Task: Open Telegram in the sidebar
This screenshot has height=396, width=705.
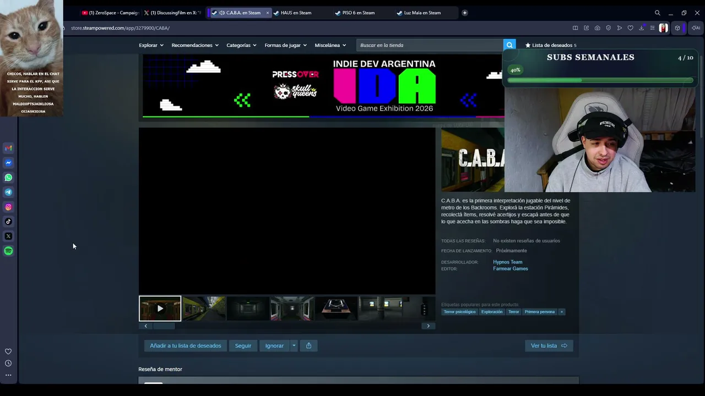Action: tap(8, 192)
